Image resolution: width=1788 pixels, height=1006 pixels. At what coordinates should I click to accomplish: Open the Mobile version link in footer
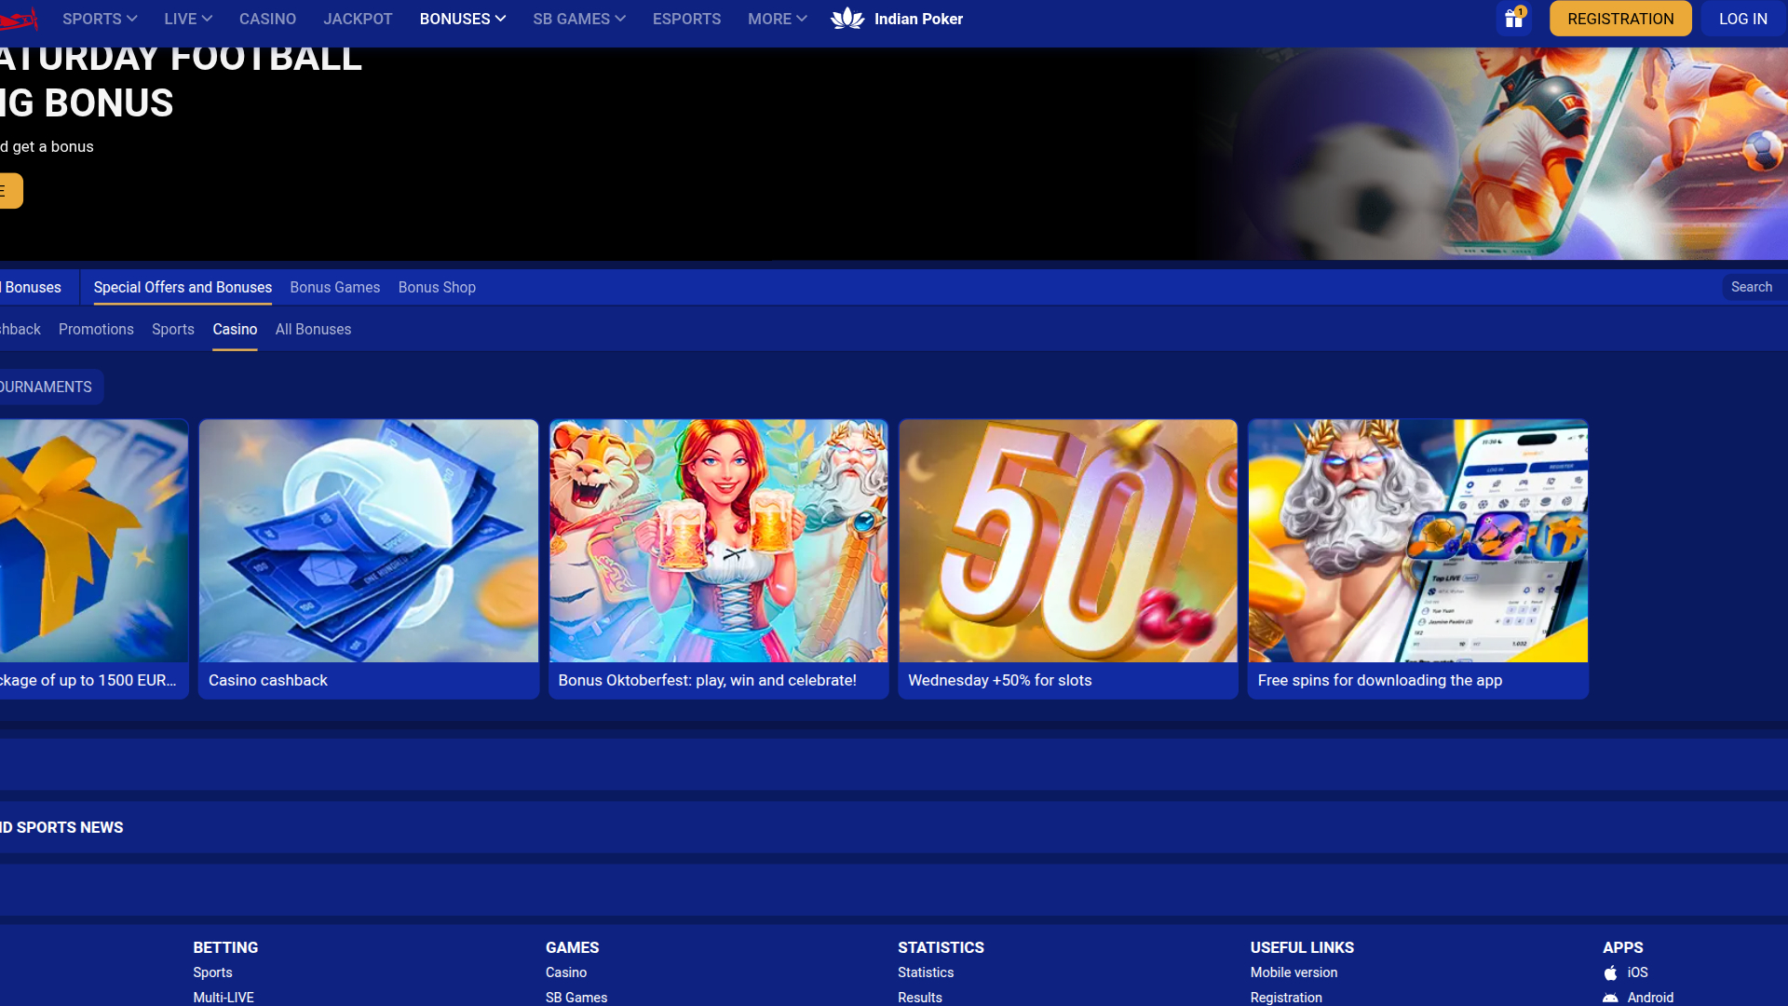(x=1294, y=972)
